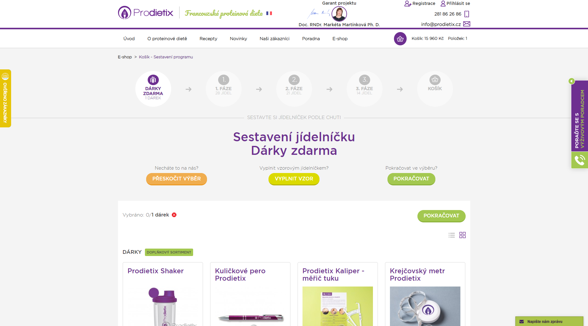Click the mobile phone icon next to the number
This screenshot has height=326, width=588.
pos(467,14)
